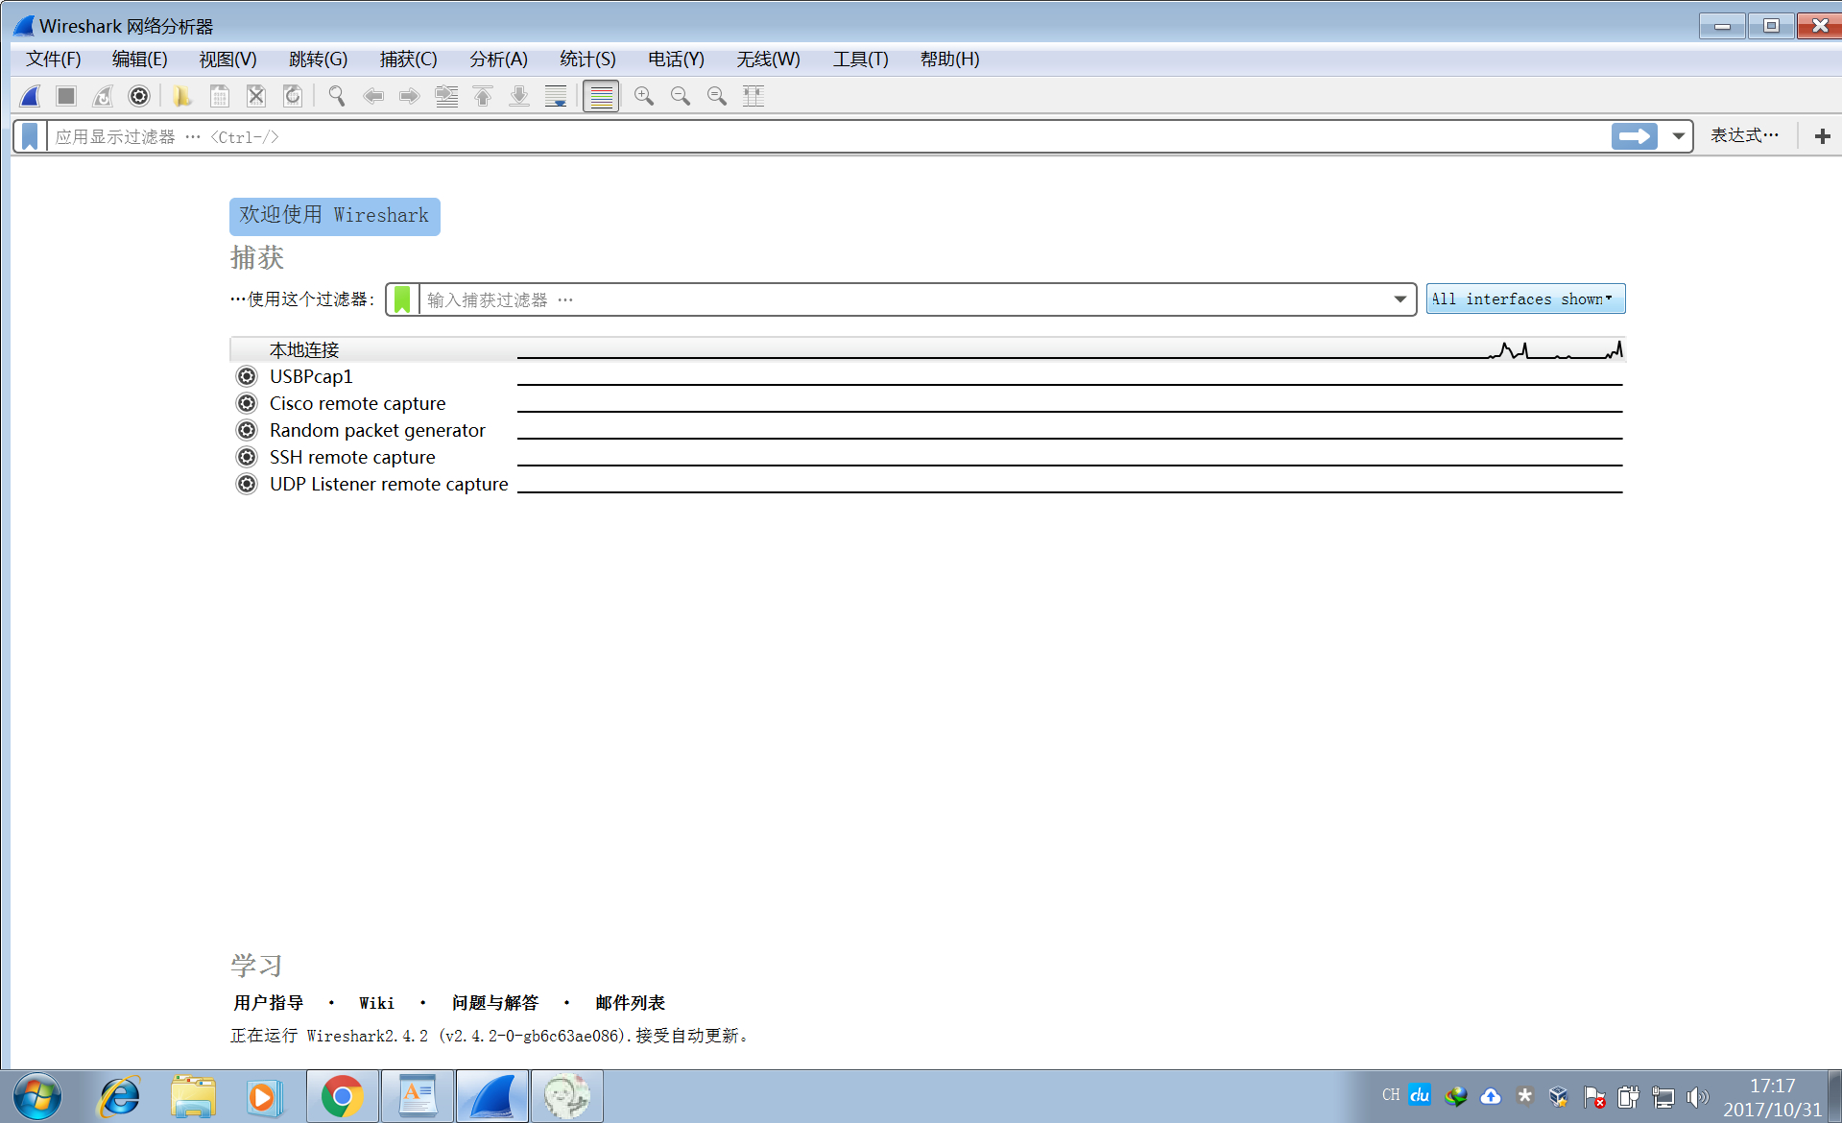The width and height of the screenshot is (1842, 1123).
Task: Open the 视图(V) menu
Action: point(228,60)
